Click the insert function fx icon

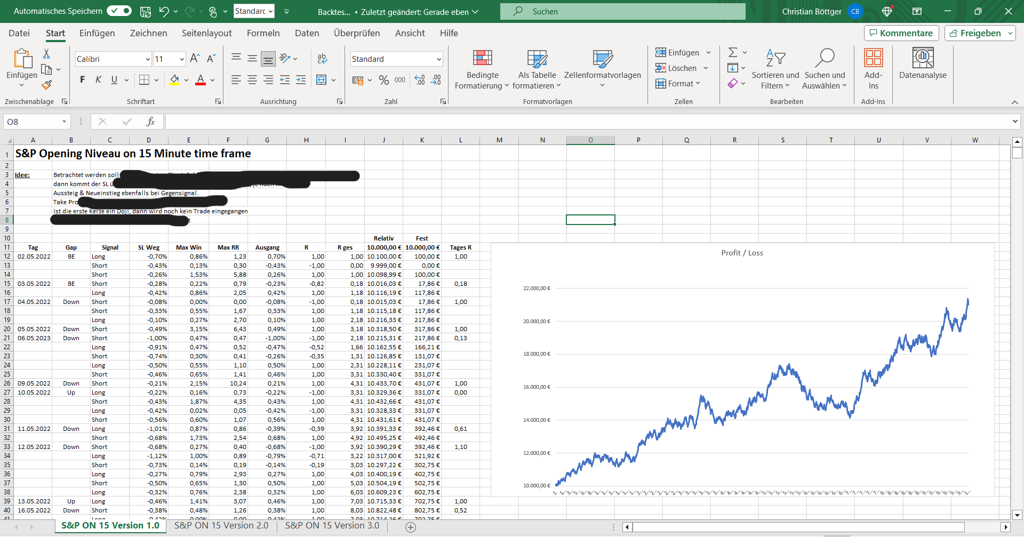[150, 122]
